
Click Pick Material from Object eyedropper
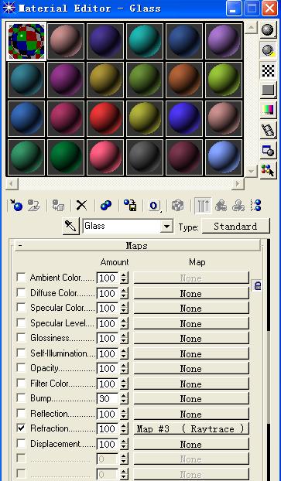click(70, 227)
